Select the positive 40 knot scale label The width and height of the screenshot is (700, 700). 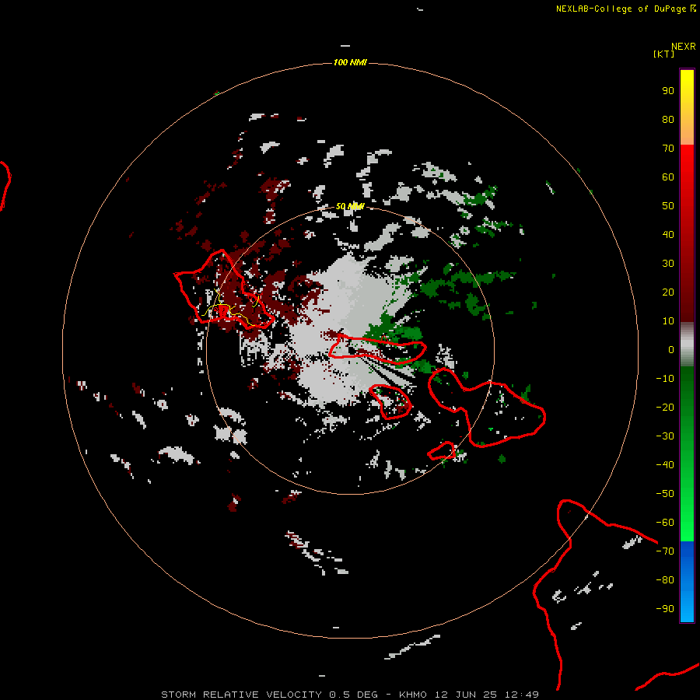[668, 235]
